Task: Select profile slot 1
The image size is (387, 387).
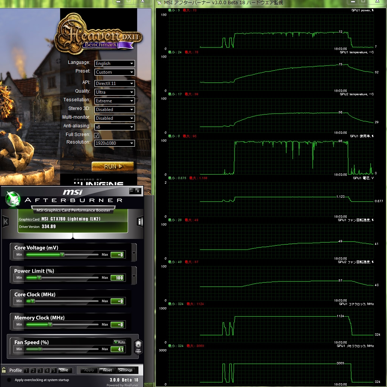Action: click(27, 370)
